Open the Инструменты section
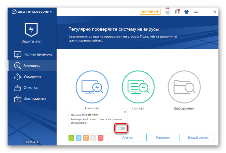The width and height of the screenshot is (226, 153). click(32, 99)
